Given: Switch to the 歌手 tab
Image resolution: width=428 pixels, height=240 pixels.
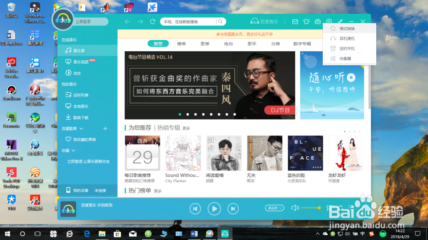Looking at the screenshot, I should [252, 44].
